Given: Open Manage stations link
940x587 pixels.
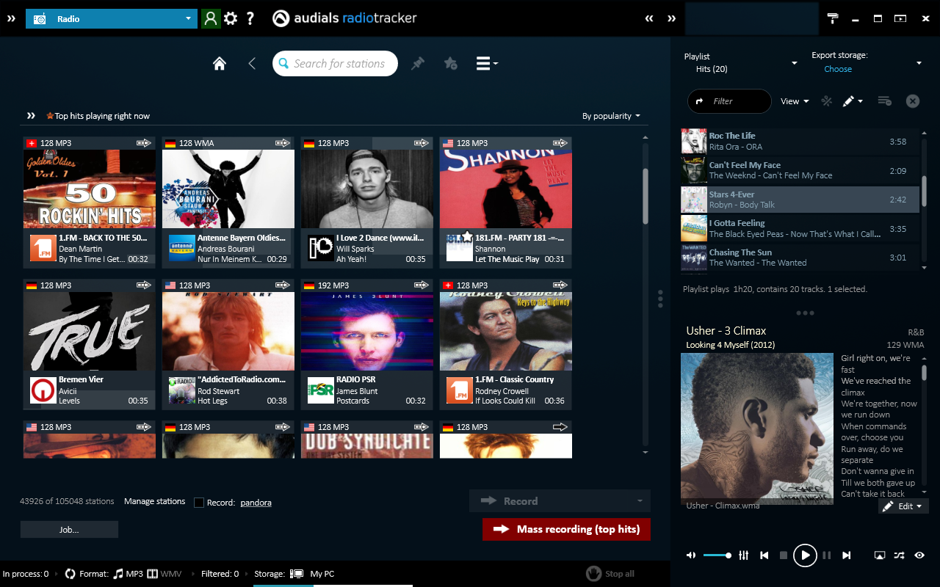Looking at the screenshot, I should [154, 501].
